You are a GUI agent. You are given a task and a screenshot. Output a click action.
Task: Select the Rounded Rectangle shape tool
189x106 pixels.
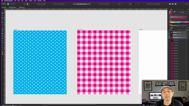point(2,43)
